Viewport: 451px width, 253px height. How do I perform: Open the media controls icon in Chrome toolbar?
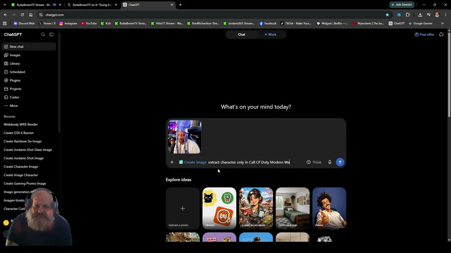click(x=428, y=15)
